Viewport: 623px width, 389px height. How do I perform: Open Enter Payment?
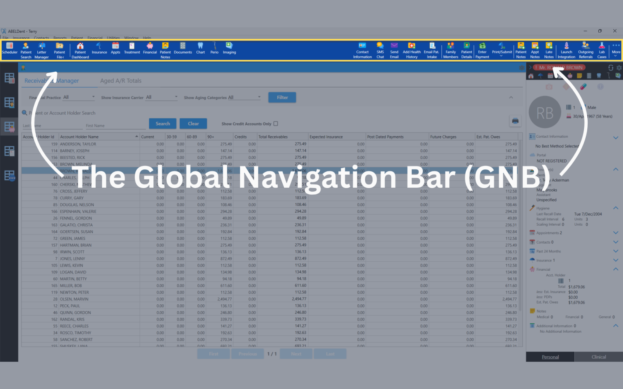[482, 49]
